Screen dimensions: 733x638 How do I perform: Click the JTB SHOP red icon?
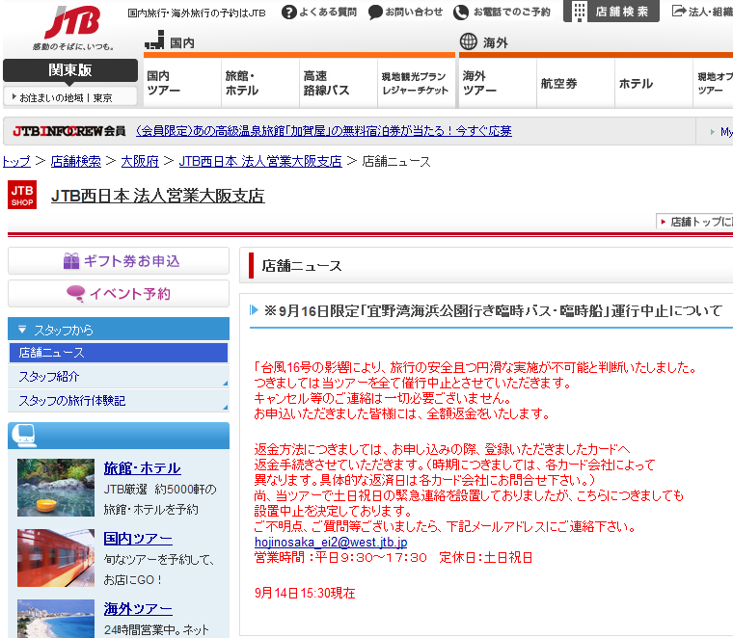coord(22,195)
